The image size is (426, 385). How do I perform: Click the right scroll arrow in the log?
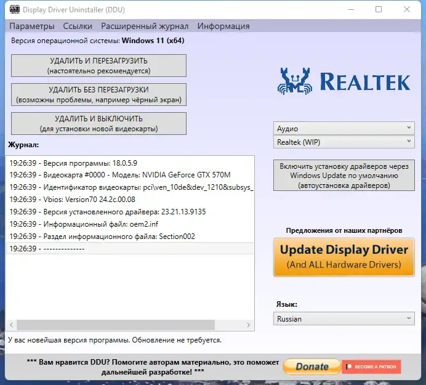(x=248, y=325)
